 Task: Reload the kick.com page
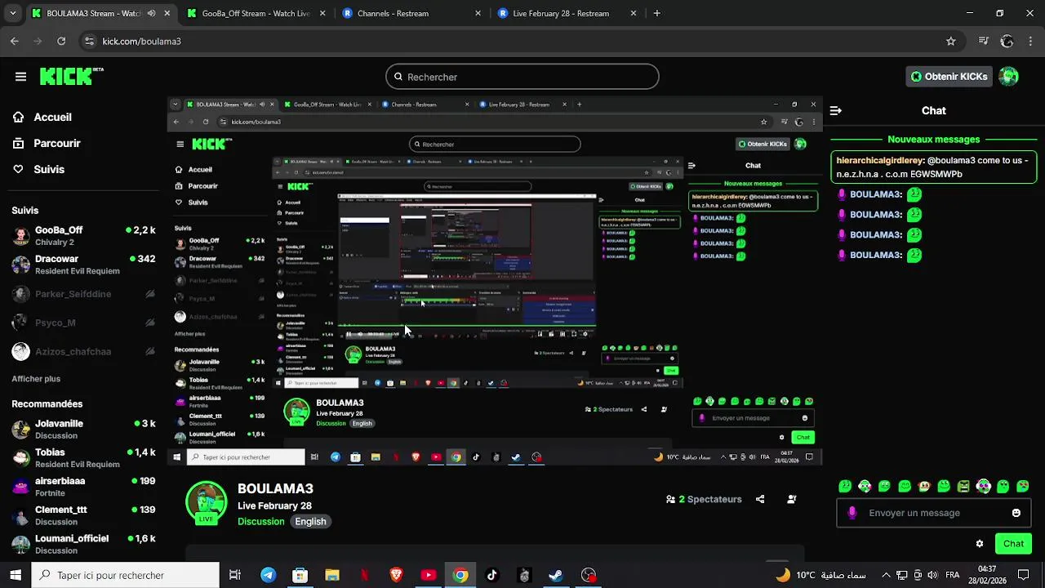(x=61, y=41)
